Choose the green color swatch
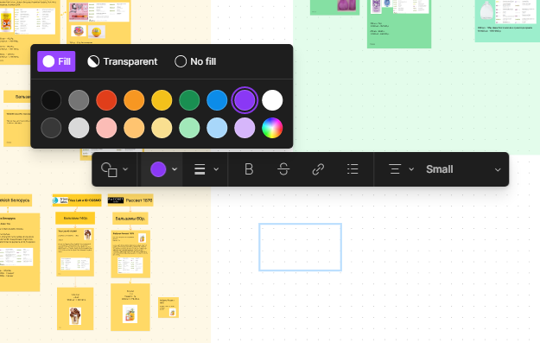The height and width of the screenshot is (343, 540). pyautogui.click(x=189, y=100)
